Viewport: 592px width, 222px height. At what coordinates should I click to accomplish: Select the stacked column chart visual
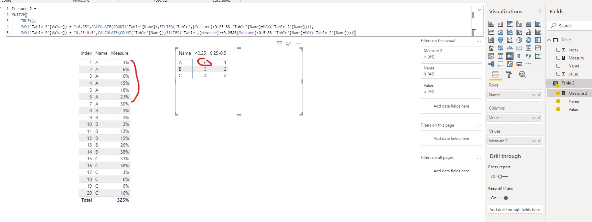[500, 24]
